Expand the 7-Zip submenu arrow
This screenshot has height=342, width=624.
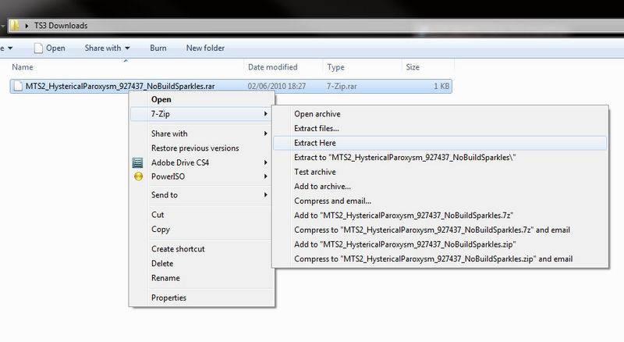(265, 114)
